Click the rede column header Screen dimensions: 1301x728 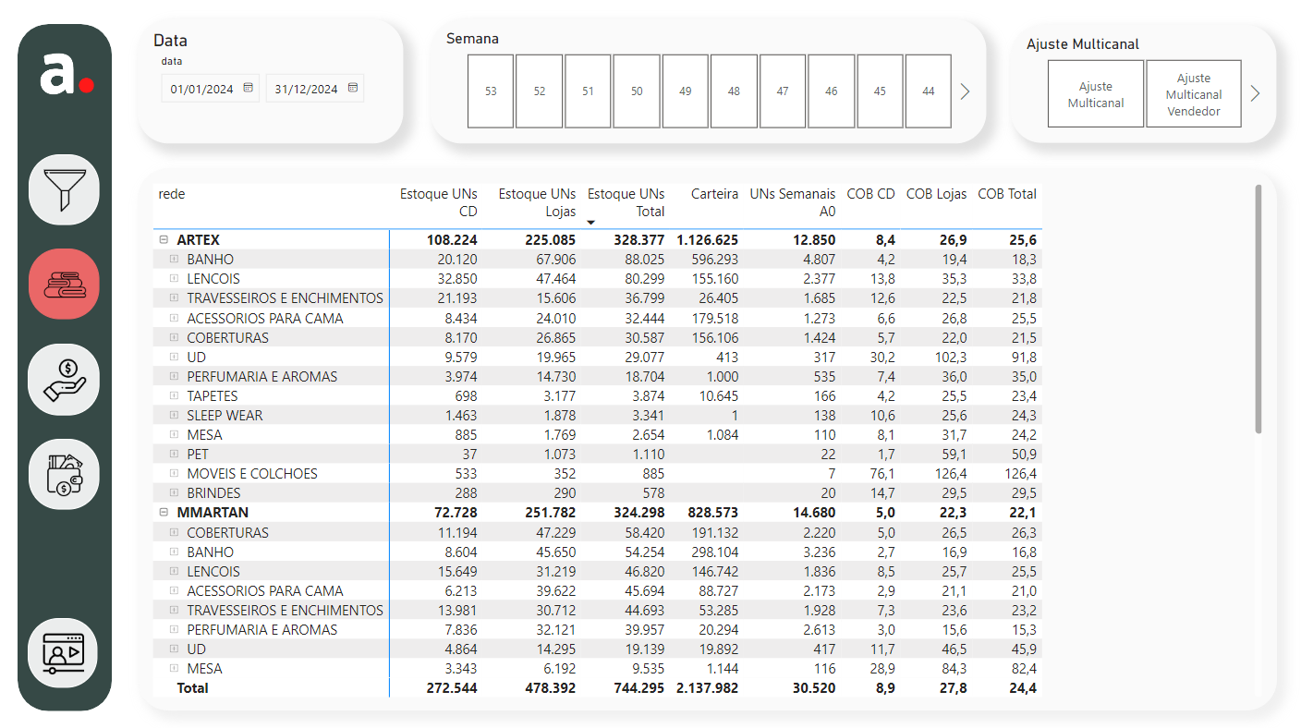coord(172,194)
